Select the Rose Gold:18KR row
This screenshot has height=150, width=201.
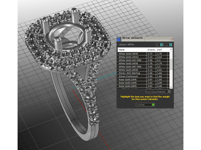(x=144, y=86)
